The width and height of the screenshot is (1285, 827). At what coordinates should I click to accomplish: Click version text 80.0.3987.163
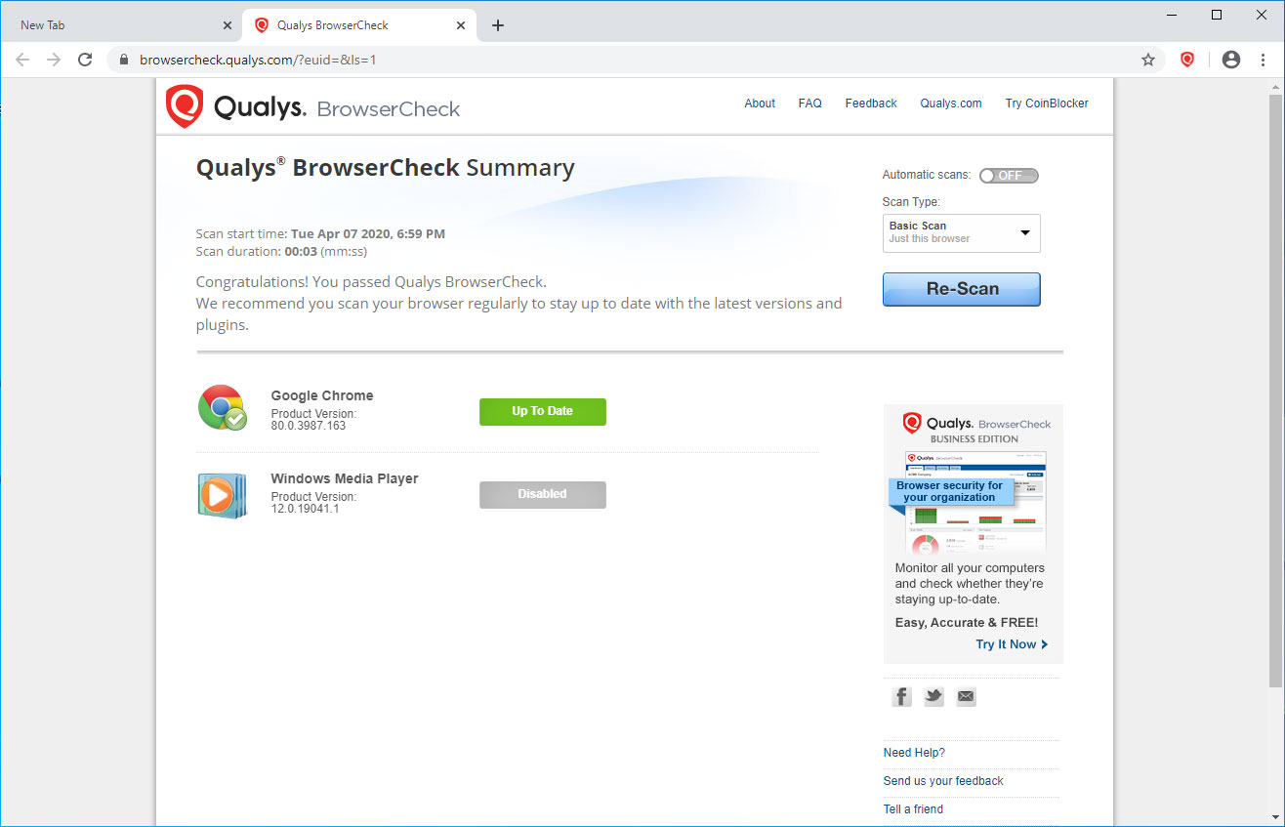pos(309,426)
